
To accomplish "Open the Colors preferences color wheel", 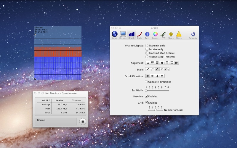I will (x=155, y=34).
